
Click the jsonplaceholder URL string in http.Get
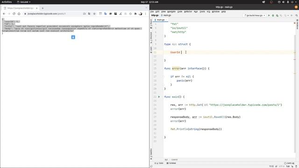245,105
